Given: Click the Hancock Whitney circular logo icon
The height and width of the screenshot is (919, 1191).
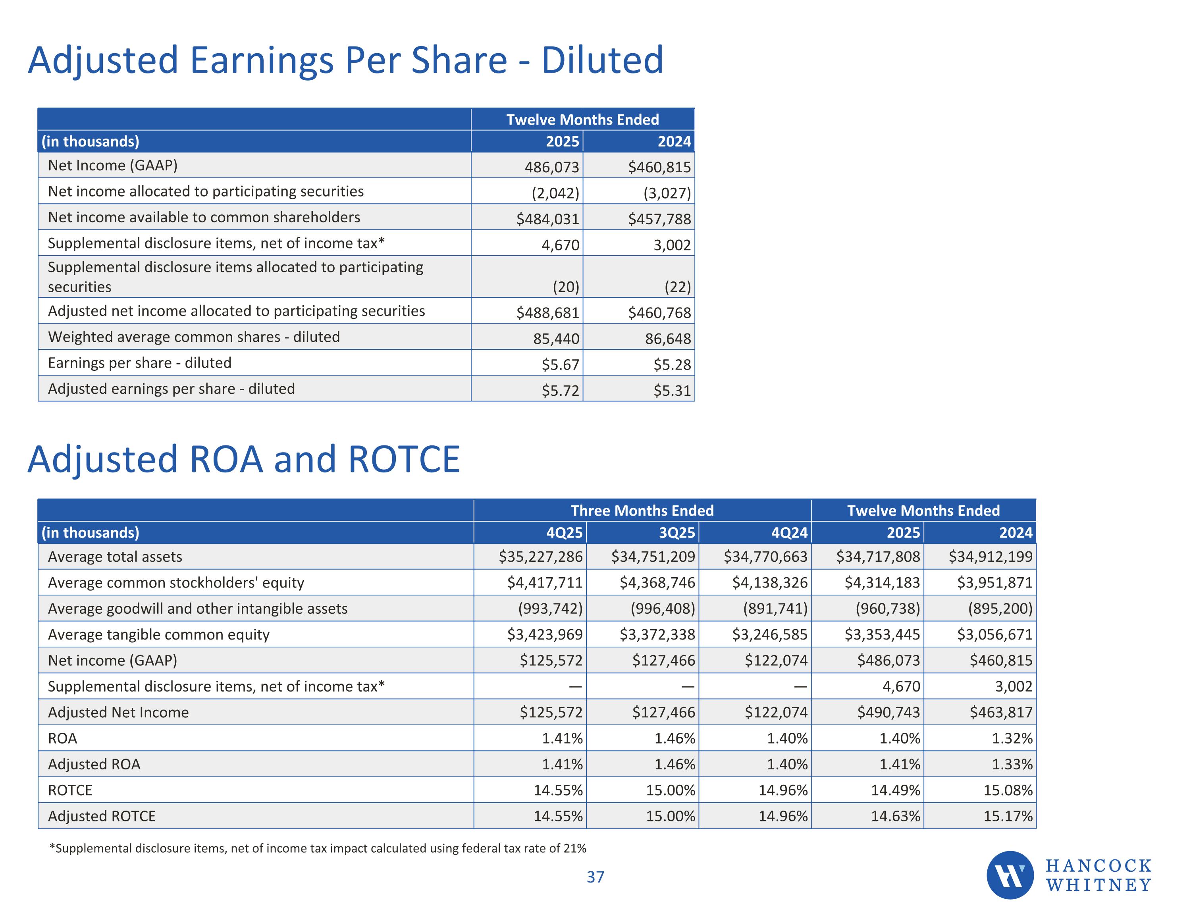Looking at the screenshot, I should [x=1010, y=875].
